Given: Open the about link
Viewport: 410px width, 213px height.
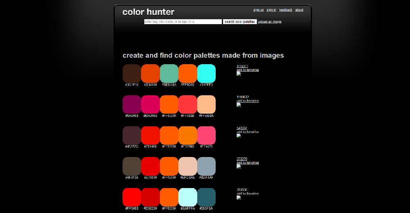Looking at the screenshot, I should point(299,10).
